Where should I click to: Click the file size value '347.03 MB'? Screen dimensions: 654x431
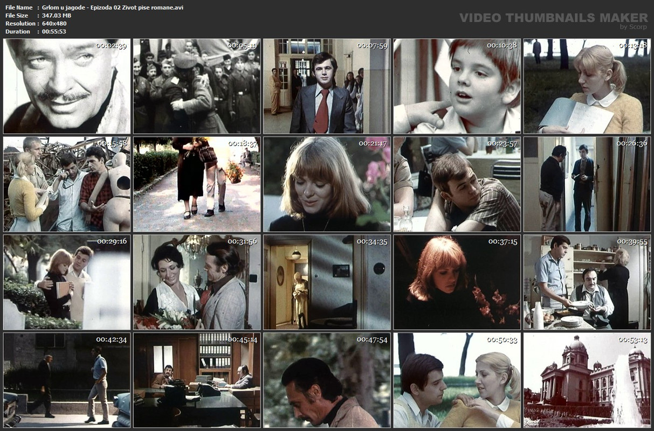click(x=57, y=16)
